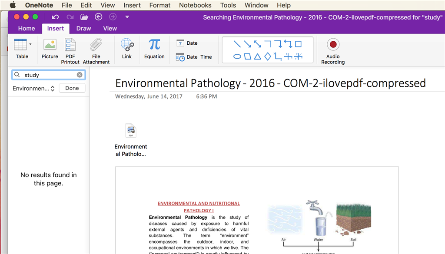Insert a Picture
The image size is (445, 254).
(50, 49)
